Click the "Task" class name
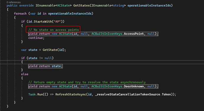This screenshot has height=111, width=204. pyautogui.click(x=32, y=94)
